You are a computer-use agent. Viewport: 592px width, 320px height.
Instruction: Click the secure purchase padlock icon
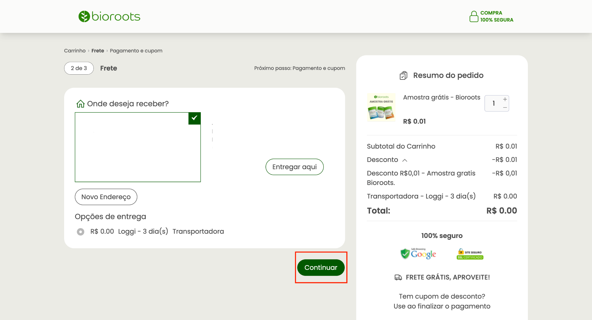[x=474, y=16]
